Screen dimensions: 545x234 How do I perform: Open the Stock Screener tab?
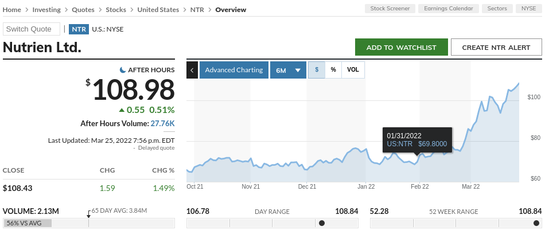[x=390, y=9]
